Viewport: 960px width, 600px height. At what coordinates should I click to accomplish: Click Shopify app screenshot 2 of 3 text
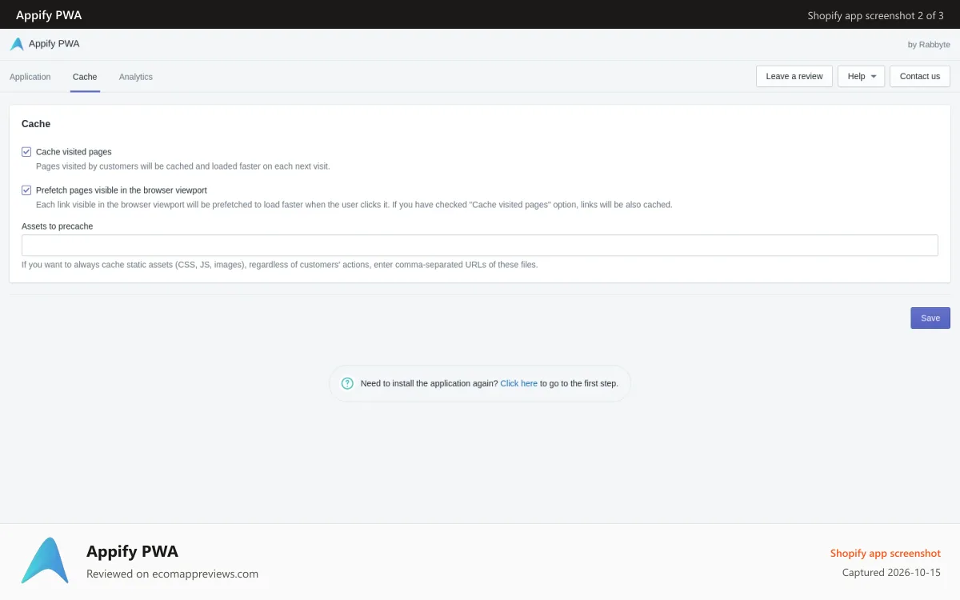tap(876, 15)
